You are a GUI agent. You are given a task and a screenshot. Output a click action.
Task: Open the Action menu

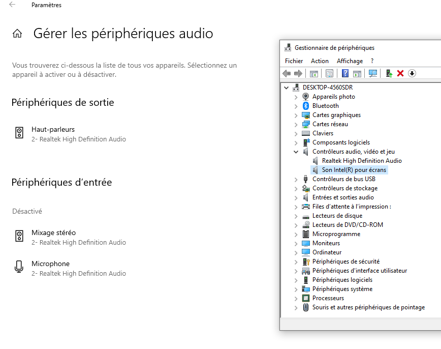point(320,61)
